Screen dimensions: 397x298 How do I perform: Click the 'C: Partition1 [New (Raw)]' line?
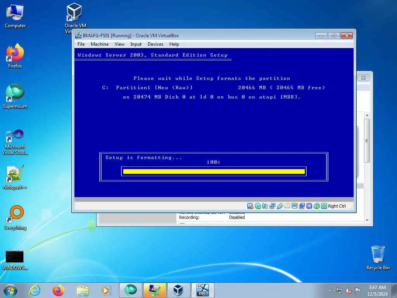[x=147, y=88]
